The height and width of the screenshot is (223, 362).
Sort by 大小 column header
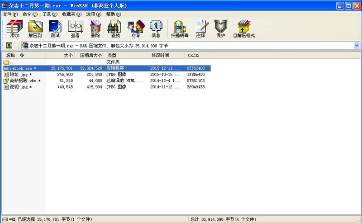60,55
